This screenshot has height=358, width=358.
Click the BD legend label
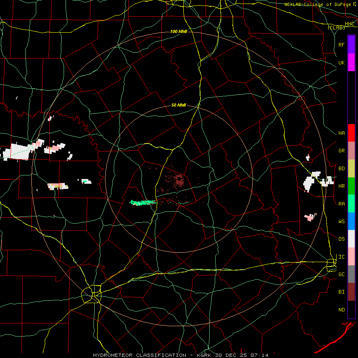[342, 169]
